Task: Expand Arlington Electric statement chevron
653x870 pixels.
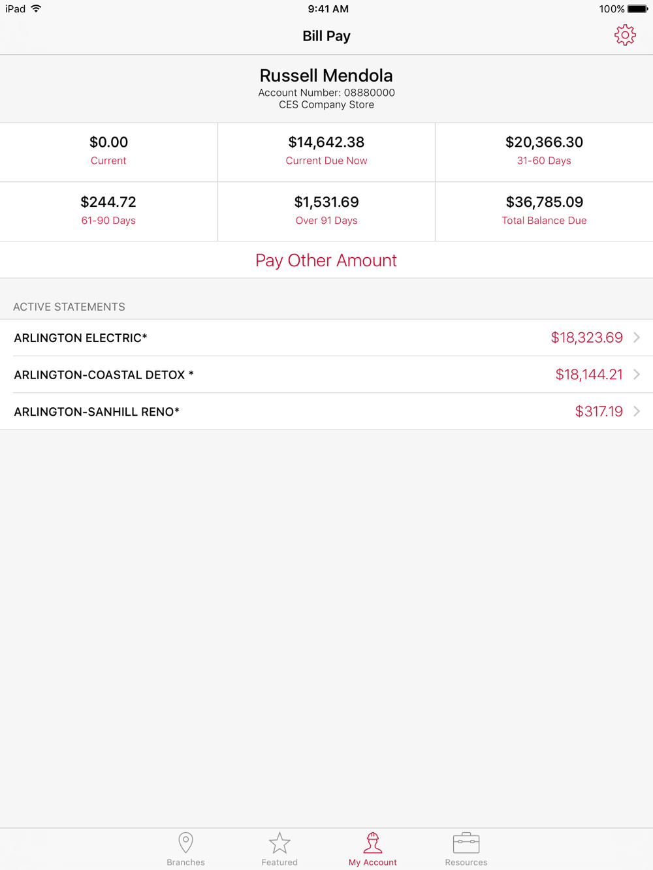Action: tap(637, 337)
